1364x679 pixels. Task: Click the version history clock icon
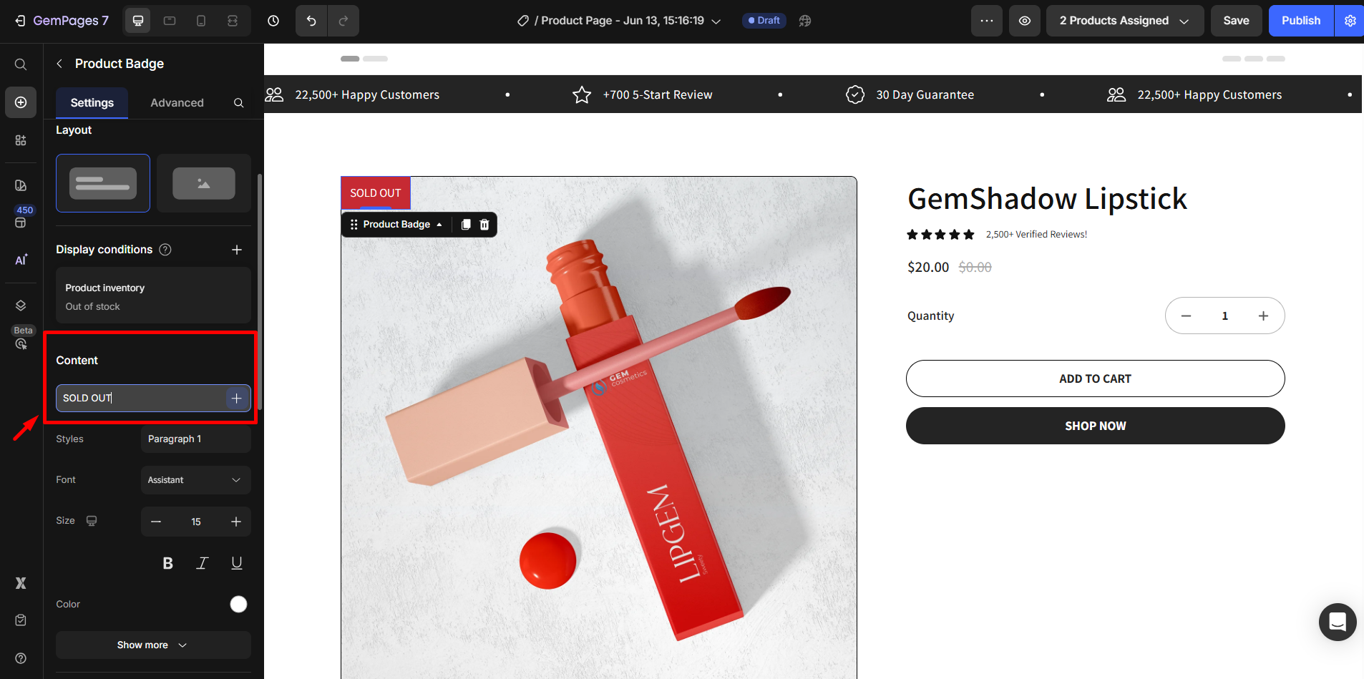(x=273, y=20)
